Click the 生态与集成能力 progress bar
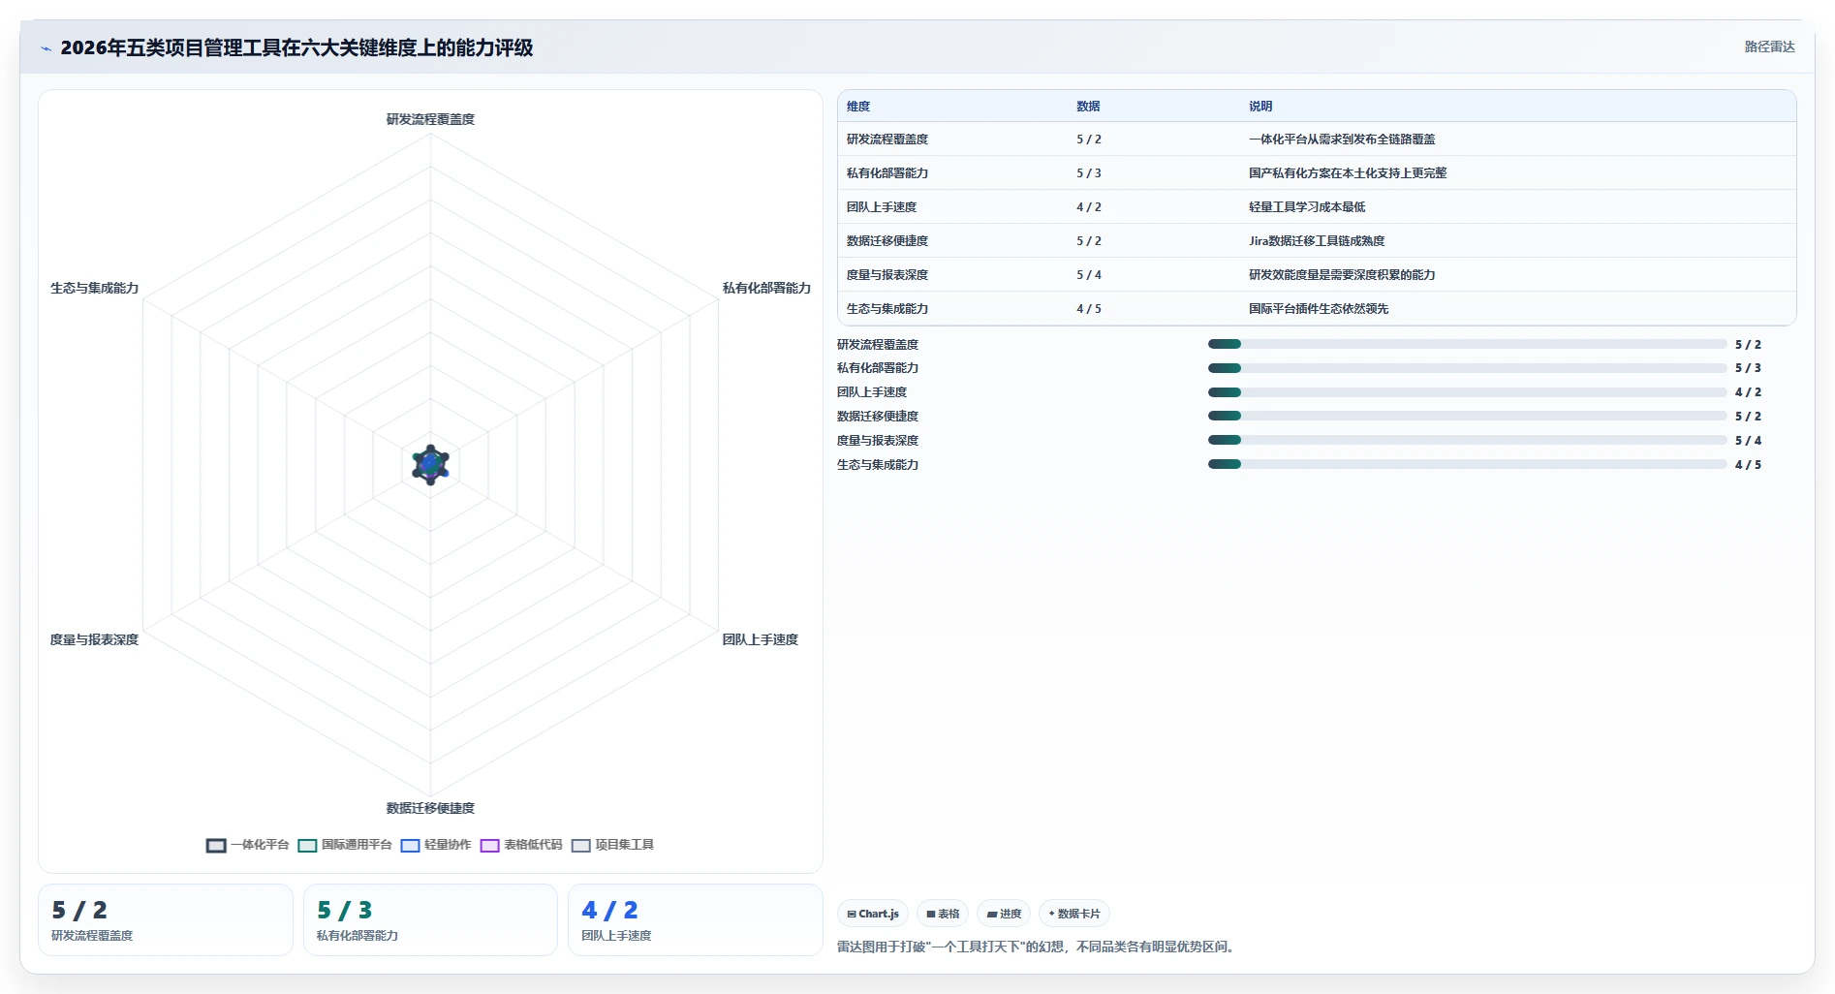 click(x=1467, y=464)
